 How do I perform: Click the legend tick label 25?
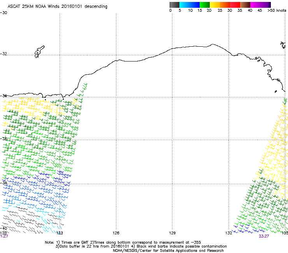click(220, 11)
